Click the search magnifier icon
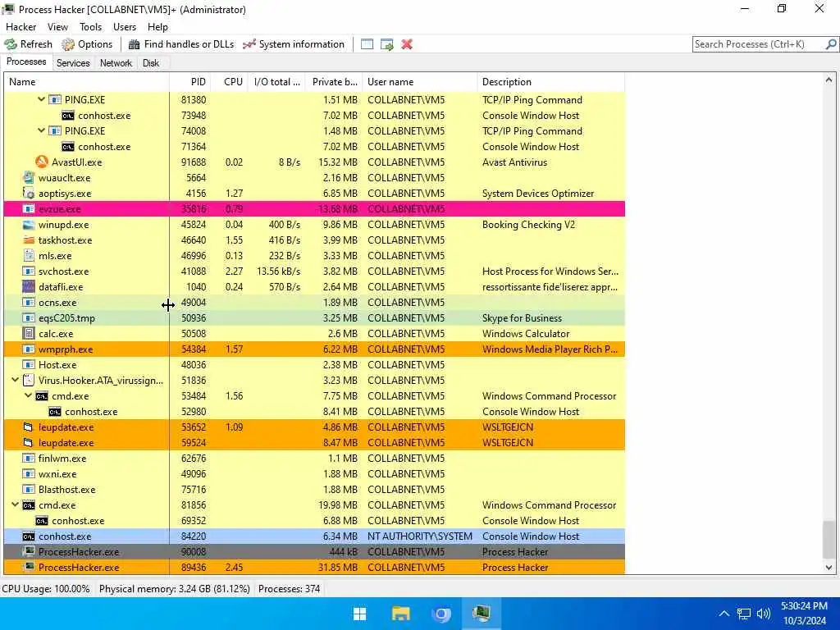The width and height of the screenshot is (840, 630). tap(831, 44)
